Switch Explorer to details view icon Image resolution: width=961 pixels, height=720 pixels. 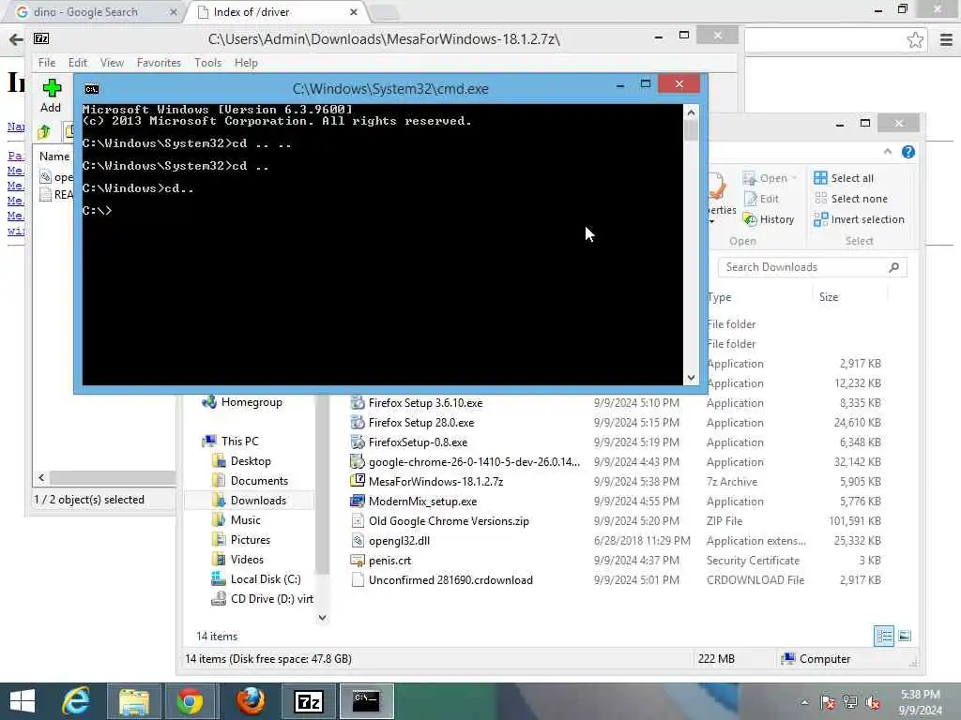pos(884,636)
